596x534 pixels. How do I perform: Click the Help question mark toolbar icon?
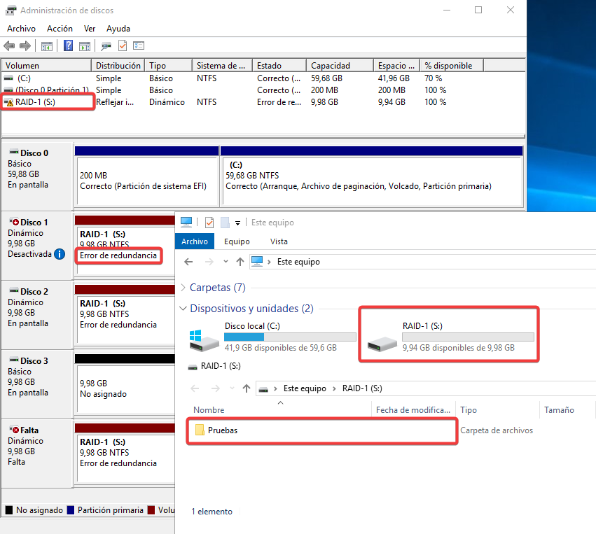pyautogui.click(x=69, y=46)
